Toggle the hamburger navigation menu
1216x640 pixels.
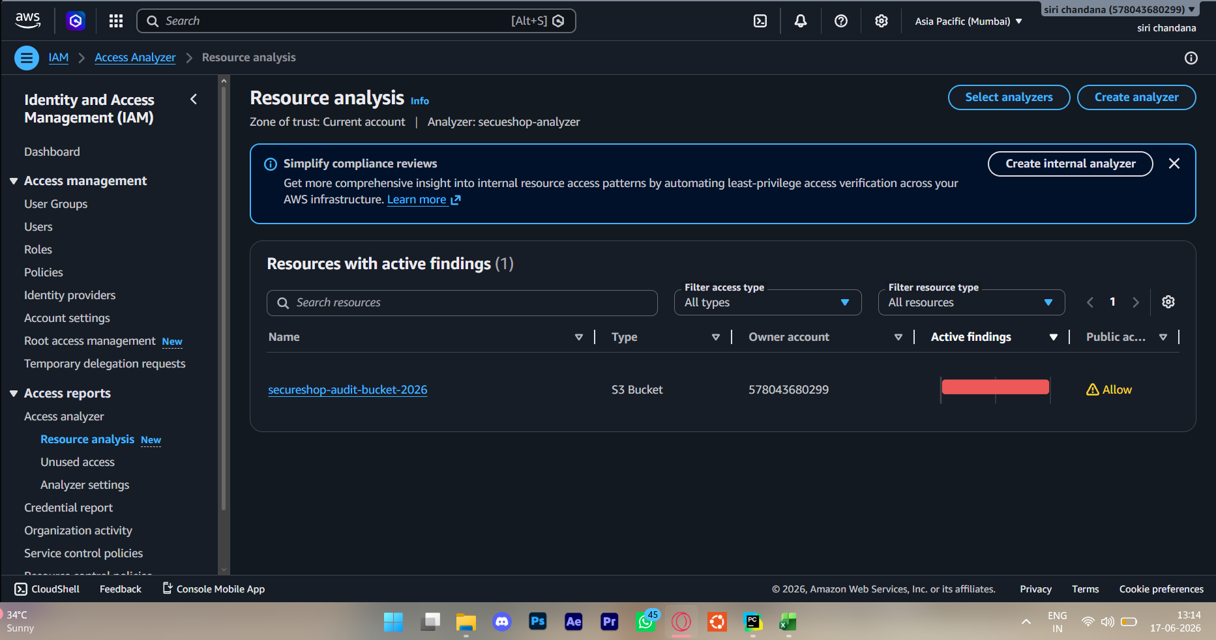point(27,58)
